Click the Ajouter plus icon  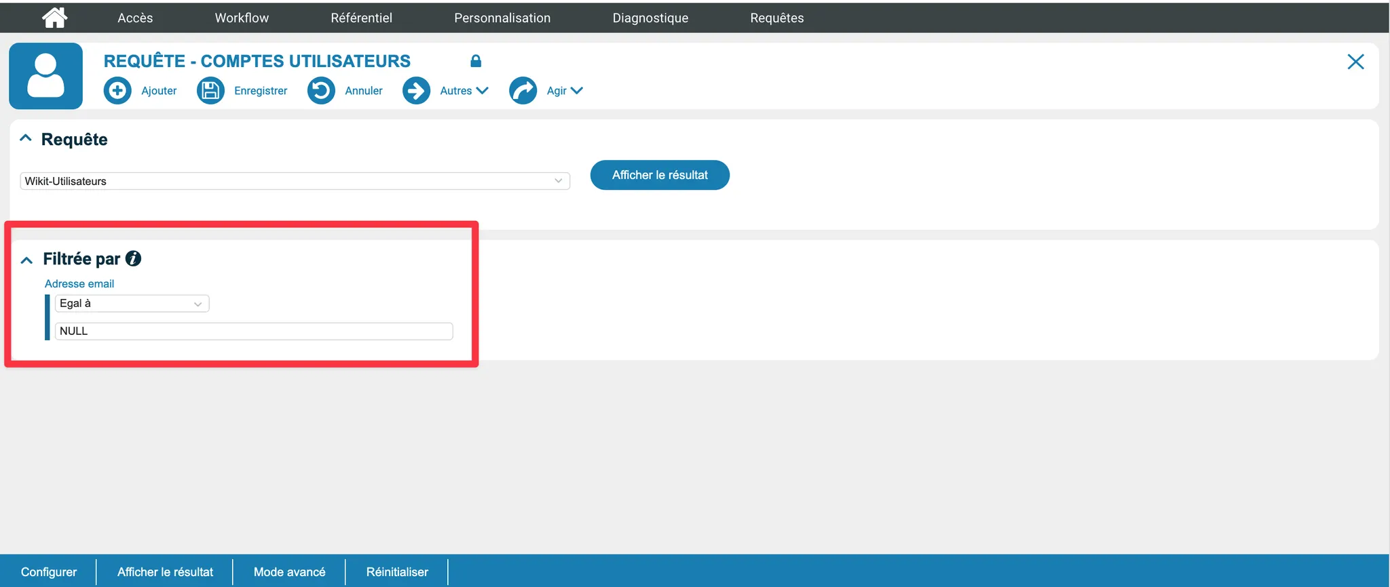point(117,91)
